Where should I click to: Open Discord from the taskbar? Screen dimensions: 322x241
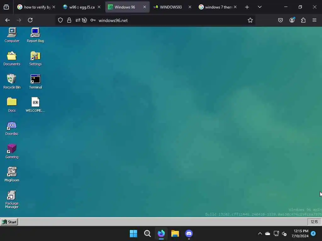[189, 233]
